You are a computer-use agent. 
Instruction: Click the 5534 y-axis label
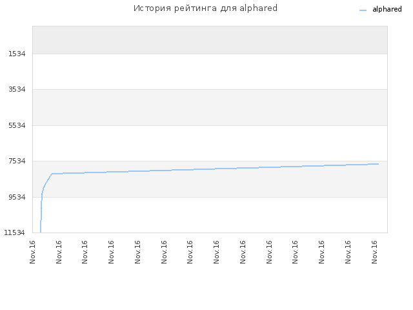click(x=17, y=125)
